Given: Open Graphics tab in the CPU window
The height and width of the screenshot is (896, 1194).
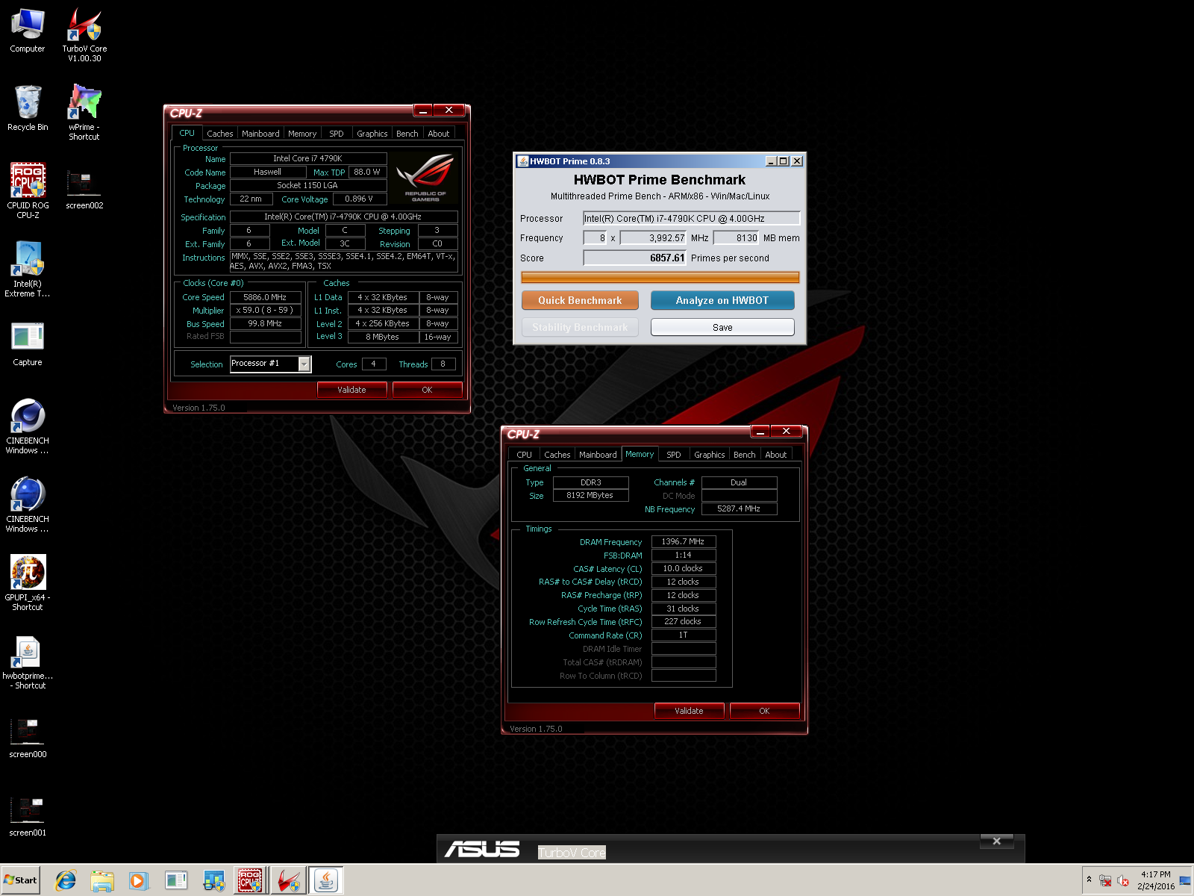Looking at the screenshot, I should 372,134.
